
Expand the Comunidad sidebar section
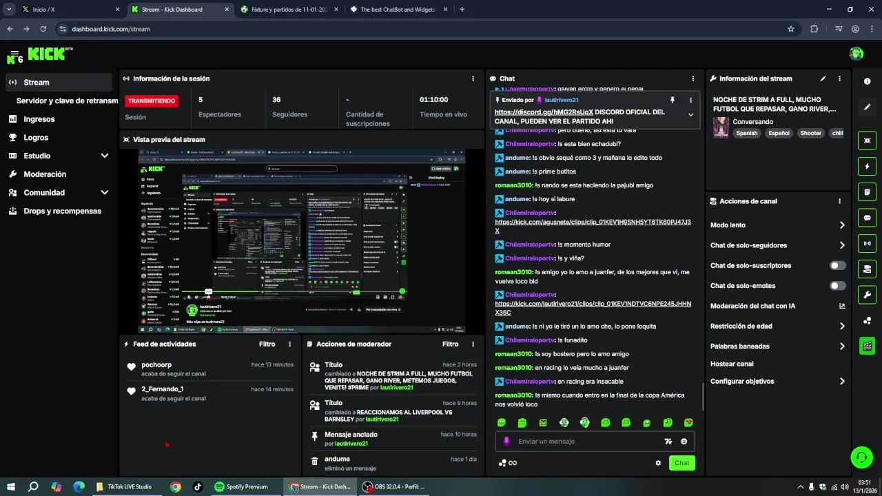(105, 193)
